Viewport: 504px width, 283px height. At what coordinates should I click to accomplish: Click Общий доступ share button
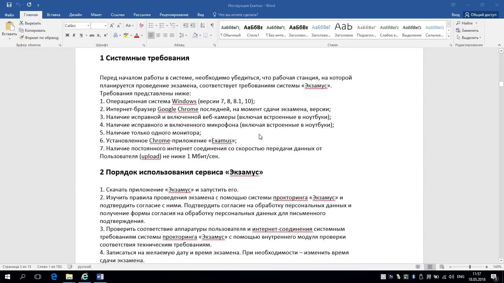(481, 15)
